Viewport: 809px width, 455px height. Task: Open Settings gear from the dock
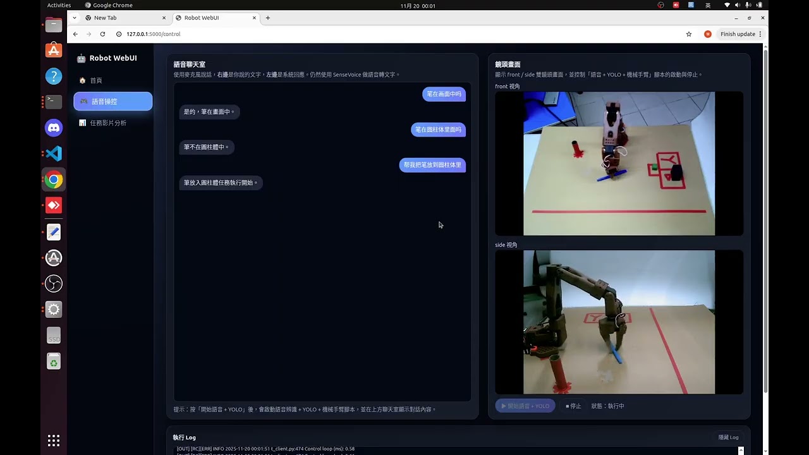(x=54, y=310)
